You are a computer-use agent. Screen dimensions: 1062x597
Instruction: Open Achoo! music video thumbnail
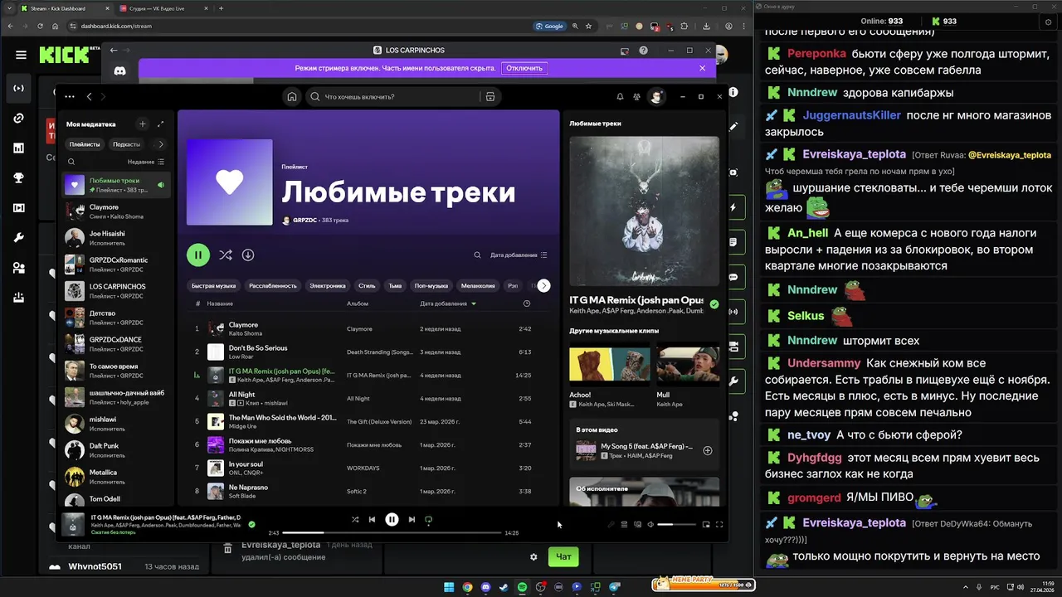tap(609, 365)
